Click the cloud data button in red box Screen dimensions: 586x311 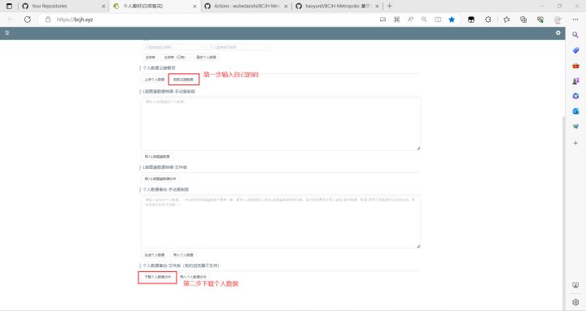click(x=183, y=80)
